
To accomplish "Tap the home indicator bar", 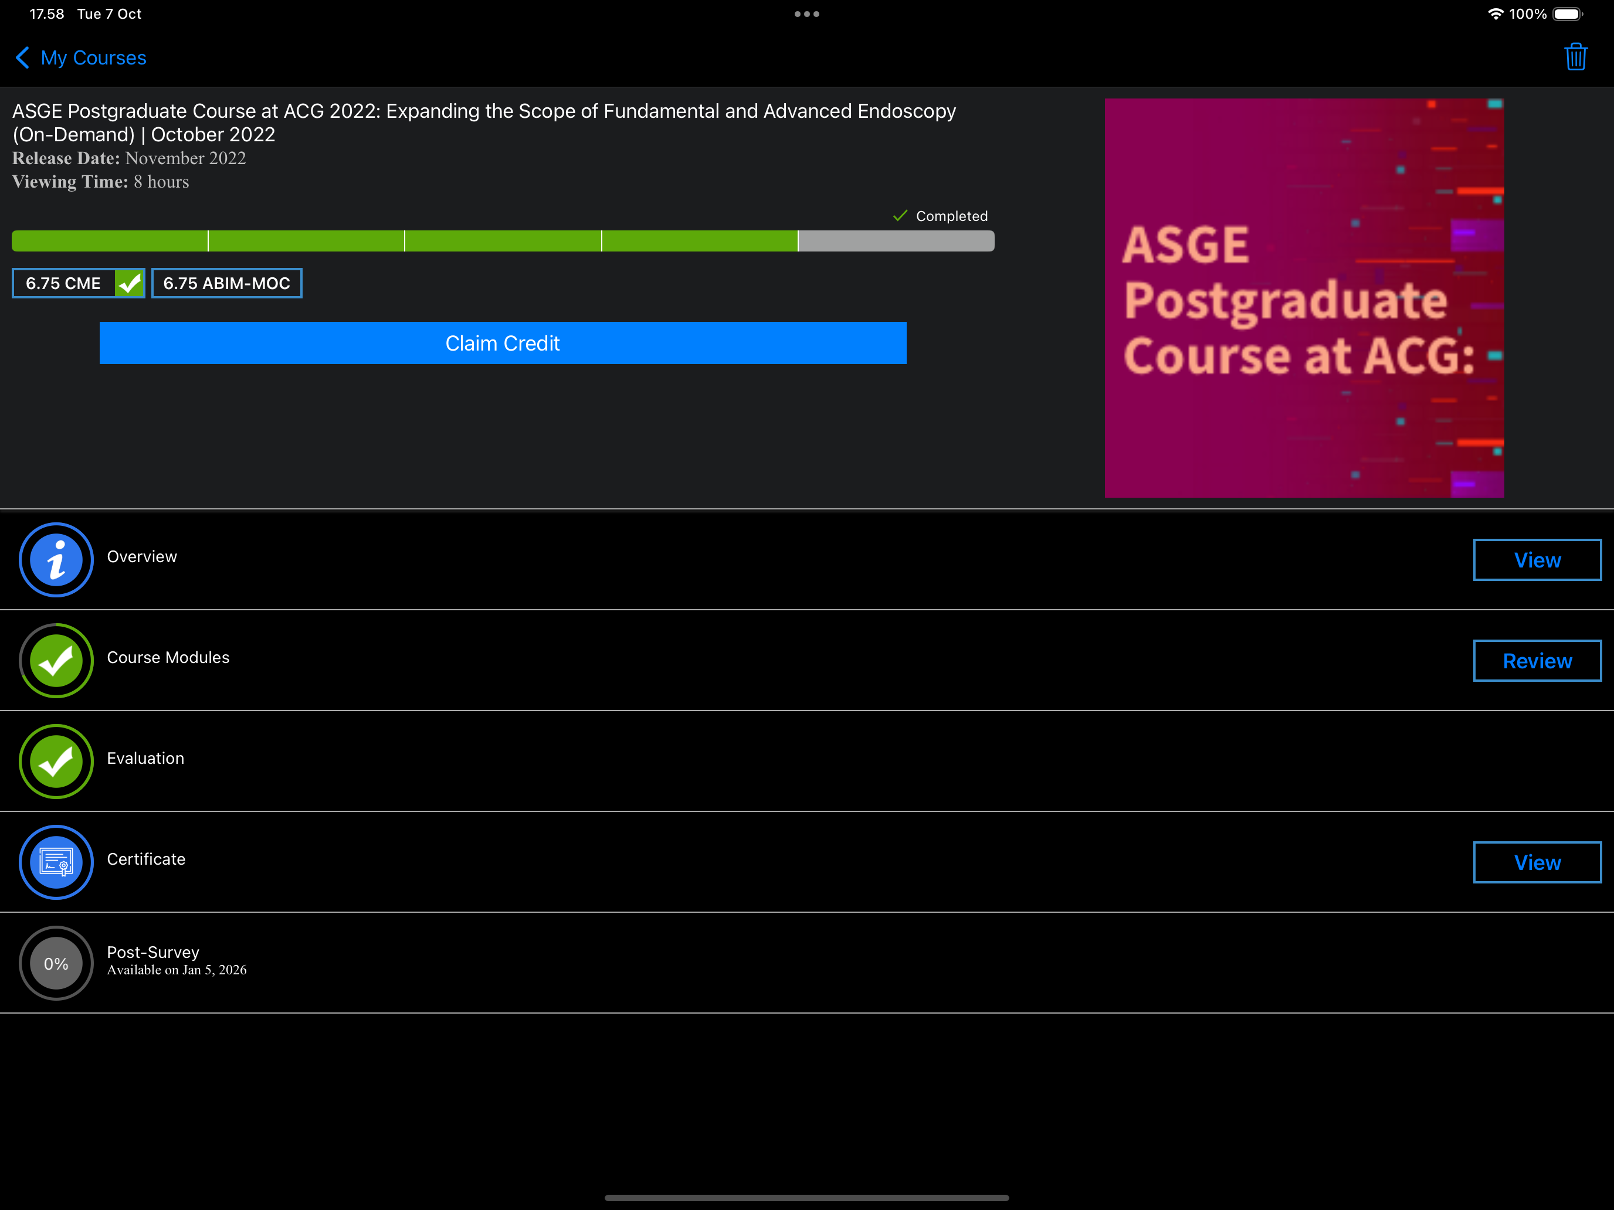I will coord(807,1197).
